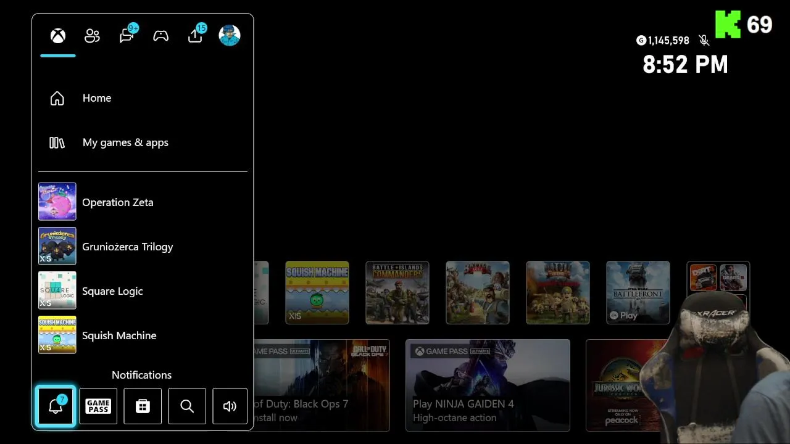Open the Capture and share tab
Image resolution: width=790 pixels, height=444 pixels.
pos(196,35)
